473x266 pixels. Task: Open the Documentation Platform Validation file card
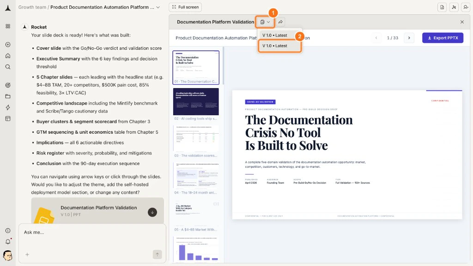pyautogui.click(x=97, y=211)
